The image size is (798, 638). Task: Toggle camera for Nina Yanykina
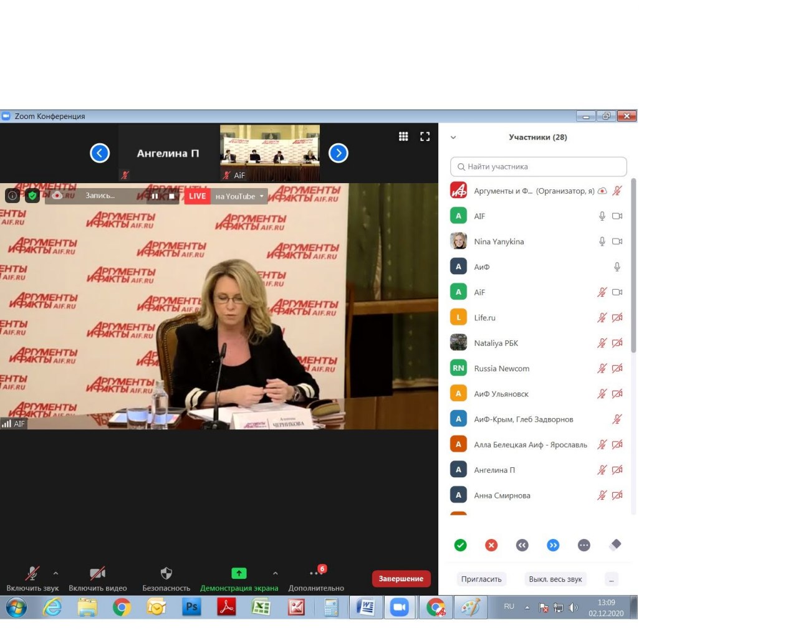click(617, 242)
